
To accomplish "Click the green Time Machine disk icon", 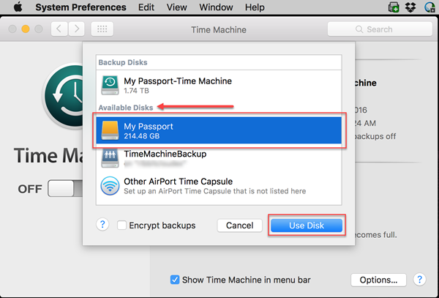I will (110, 85).
